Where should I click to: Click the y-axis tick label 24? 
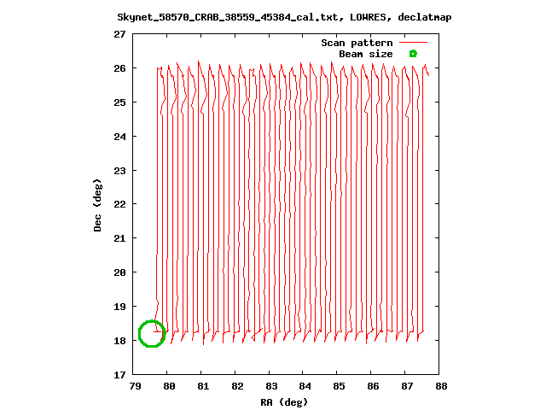tap(119, 137)
